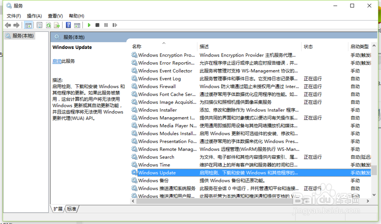Click 手动 startup type of Windows Event Collector
The height and width of the screenshot is (224, 381).
click(355, 71)
